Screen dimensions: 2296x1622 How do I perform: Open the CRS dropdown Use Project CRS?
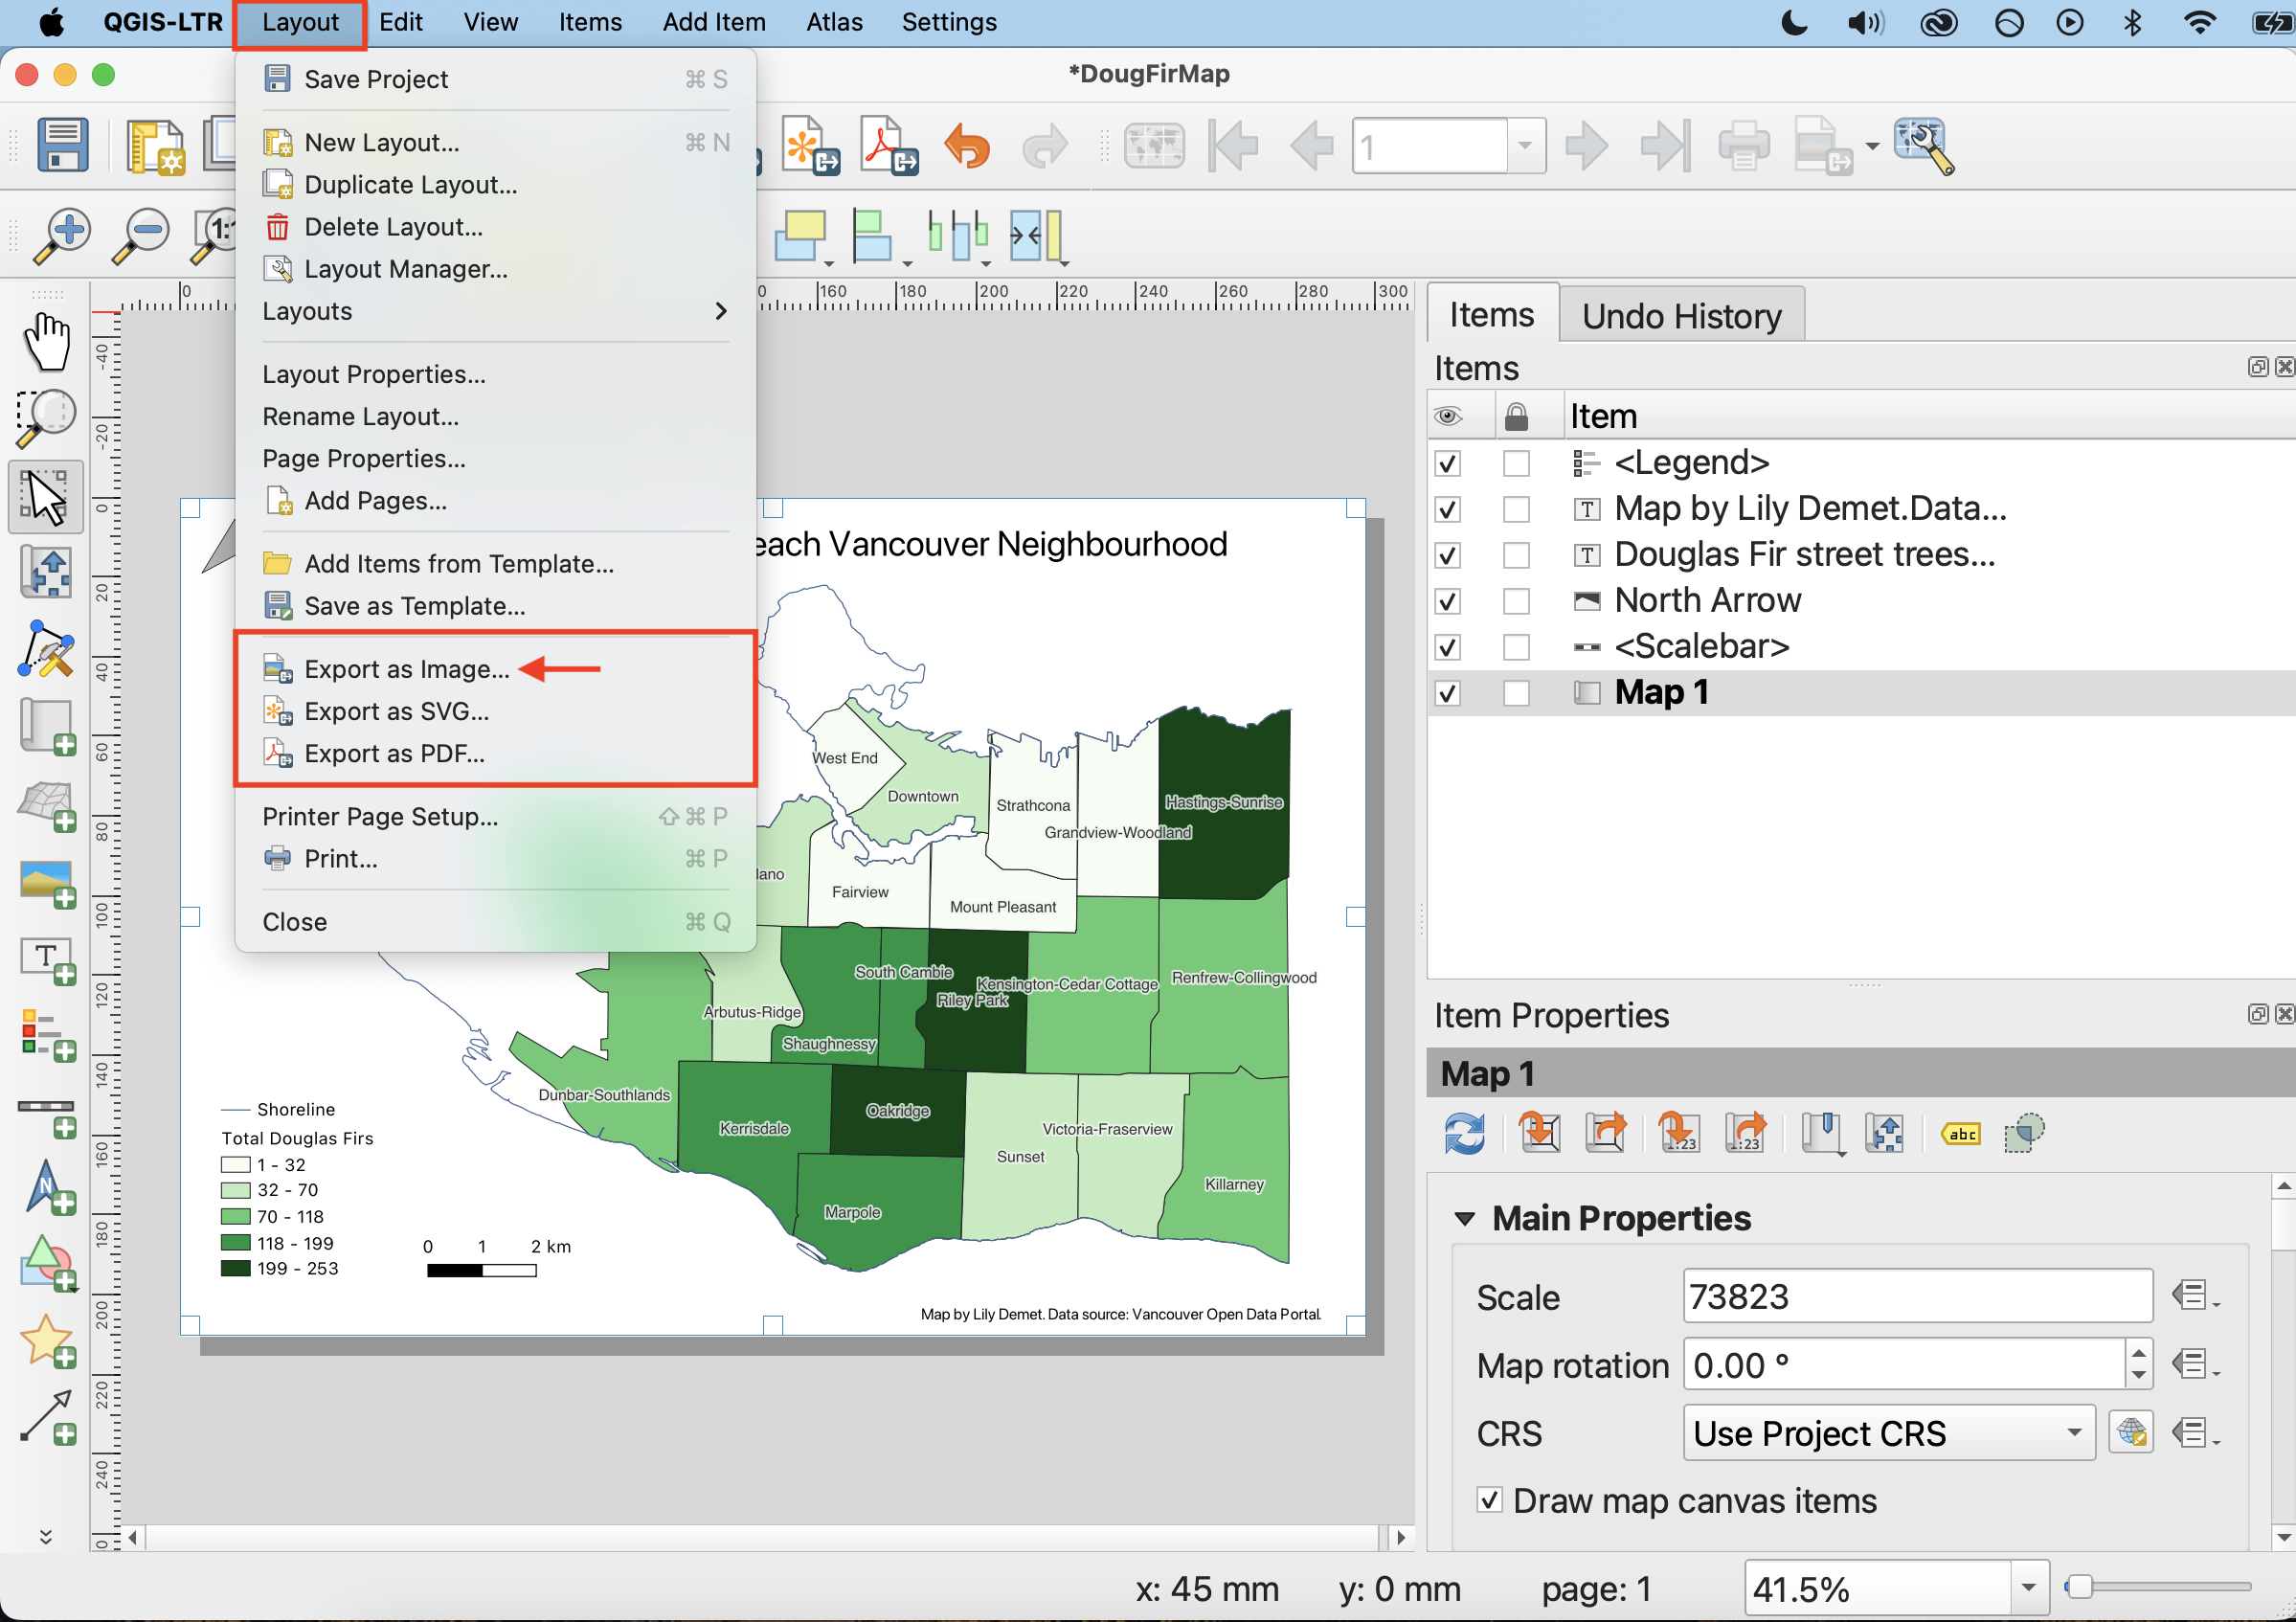[x=1888, y=1433]
